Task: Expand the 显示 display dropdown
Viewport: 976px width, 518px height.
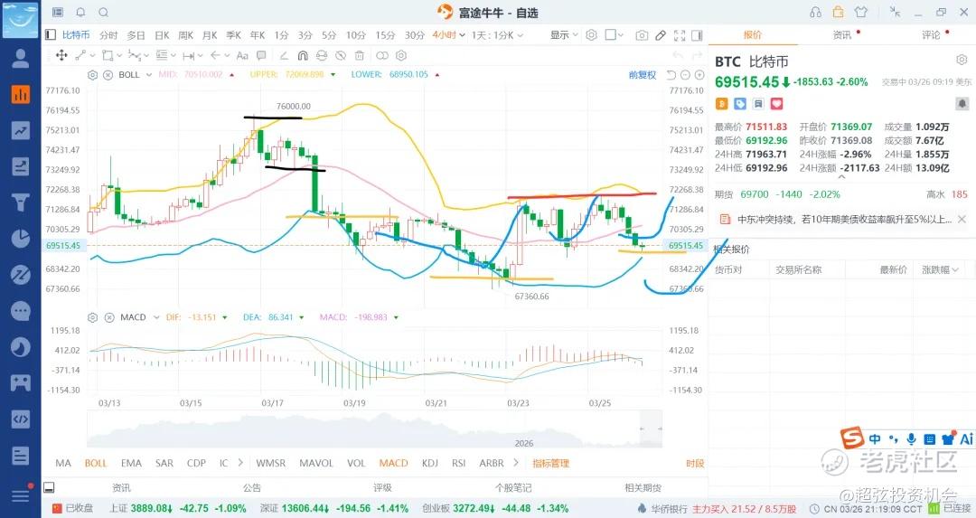Action: [x=563, y=35]
